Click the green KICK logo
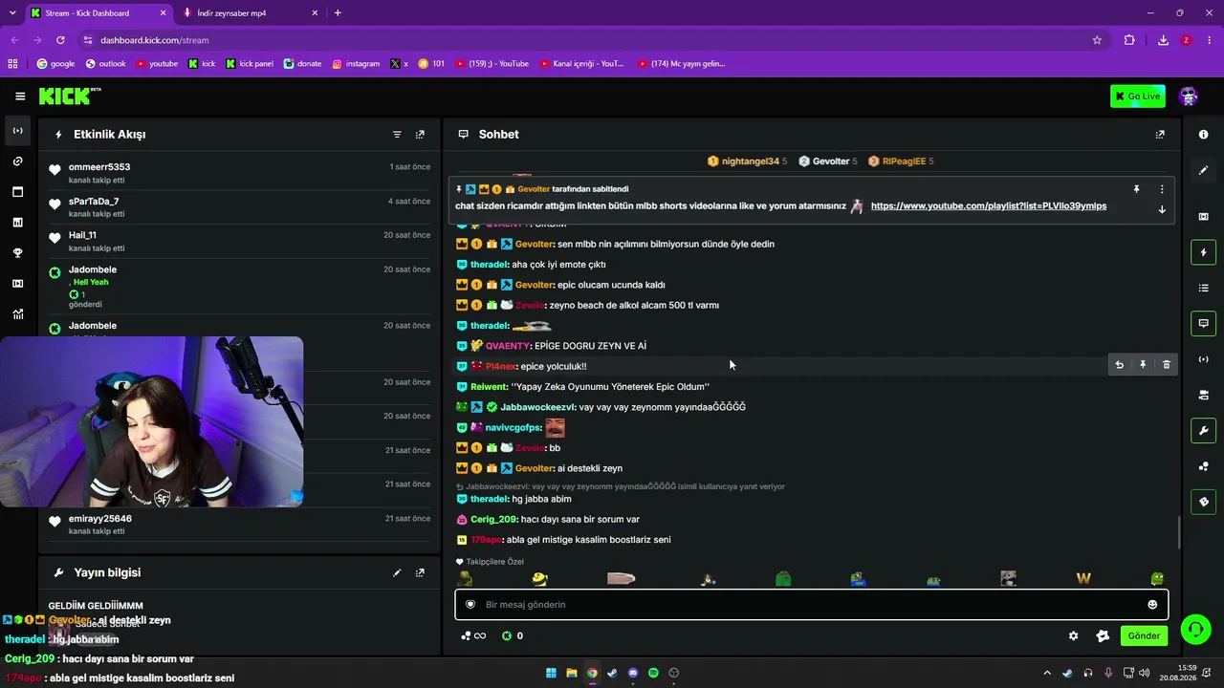The width and height of the screenshot is (1224, 688). (x=69, y=96)
